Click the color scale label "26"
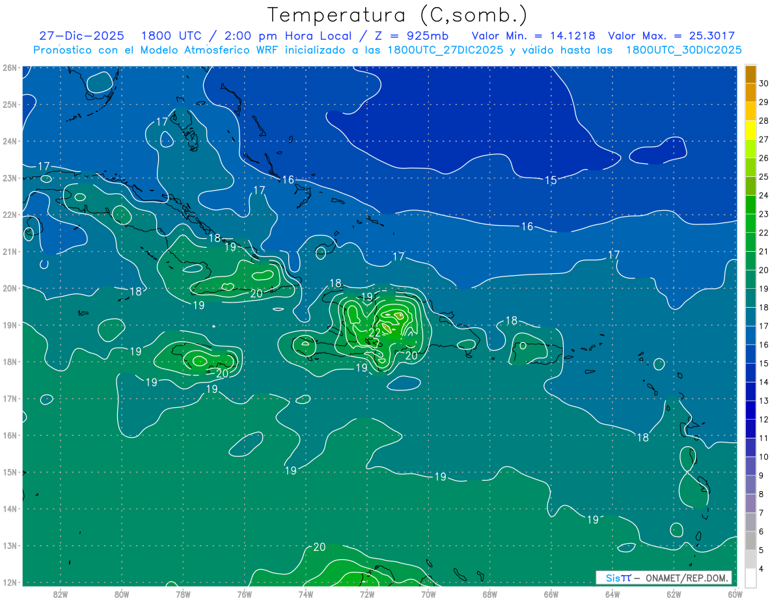Viewport: 781px width, 603px height. tap(764, 158)
